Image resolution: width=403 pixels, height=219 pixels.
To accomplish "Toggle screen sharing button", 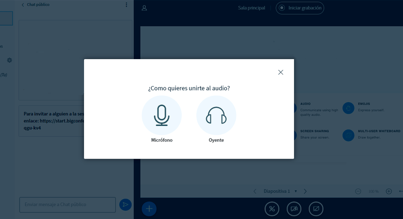I will 316,209.
